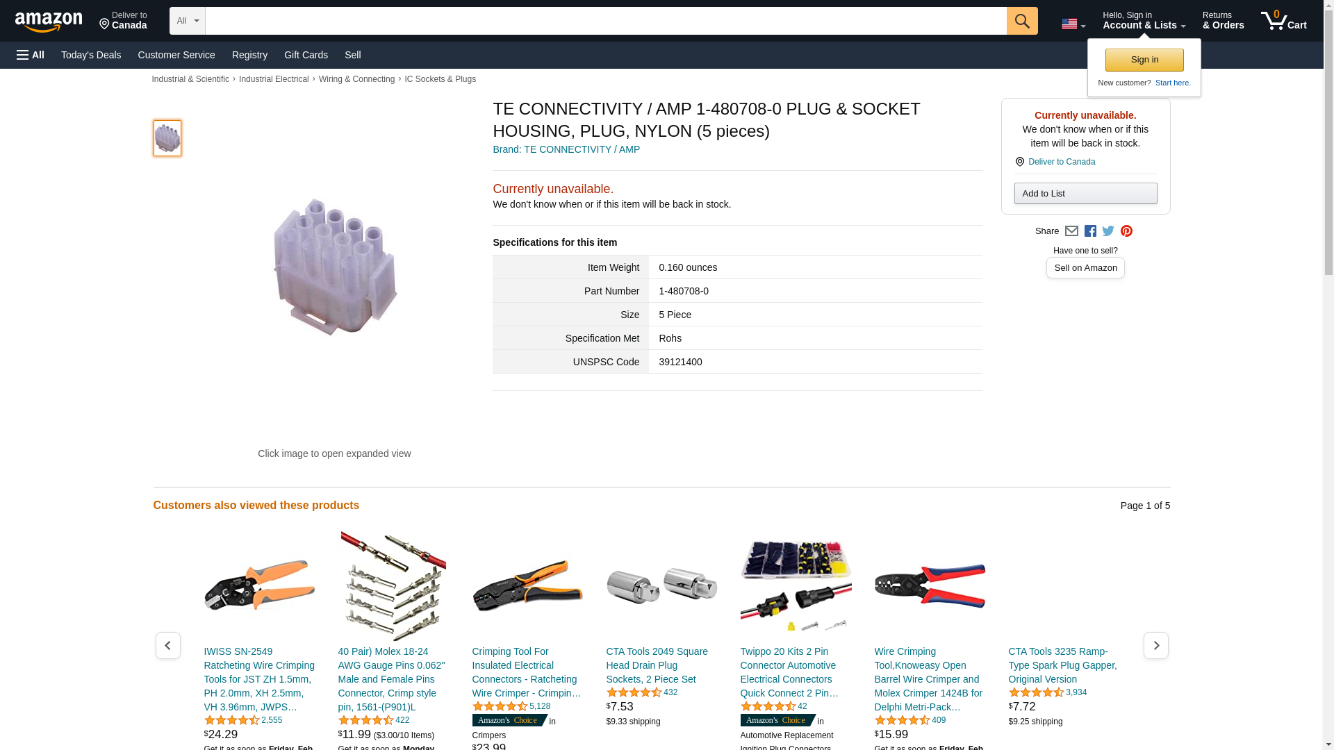Open Gift Cards page
1334x750 pixels.
306,55
